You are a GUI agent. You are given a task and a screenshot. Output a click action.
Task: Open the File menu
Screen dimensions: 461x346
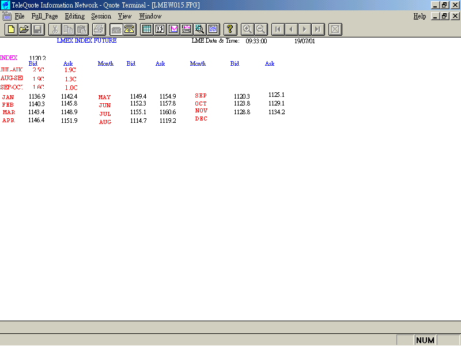click(20, 16)
